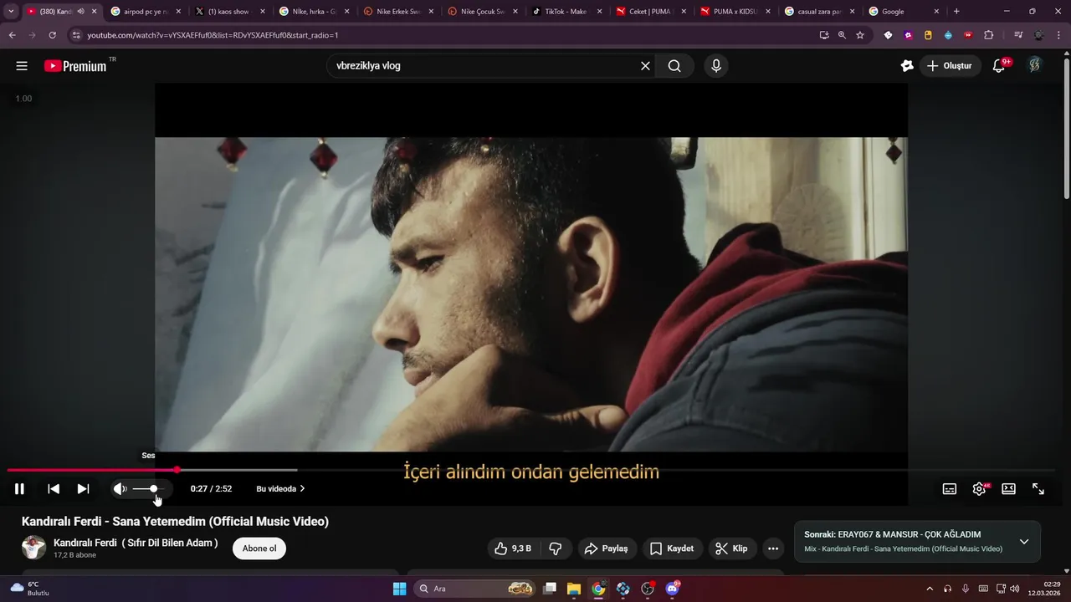The image size is (1071, 602).
Task: Open the zoom level indicator icon
Action: (x=842, y=35)
